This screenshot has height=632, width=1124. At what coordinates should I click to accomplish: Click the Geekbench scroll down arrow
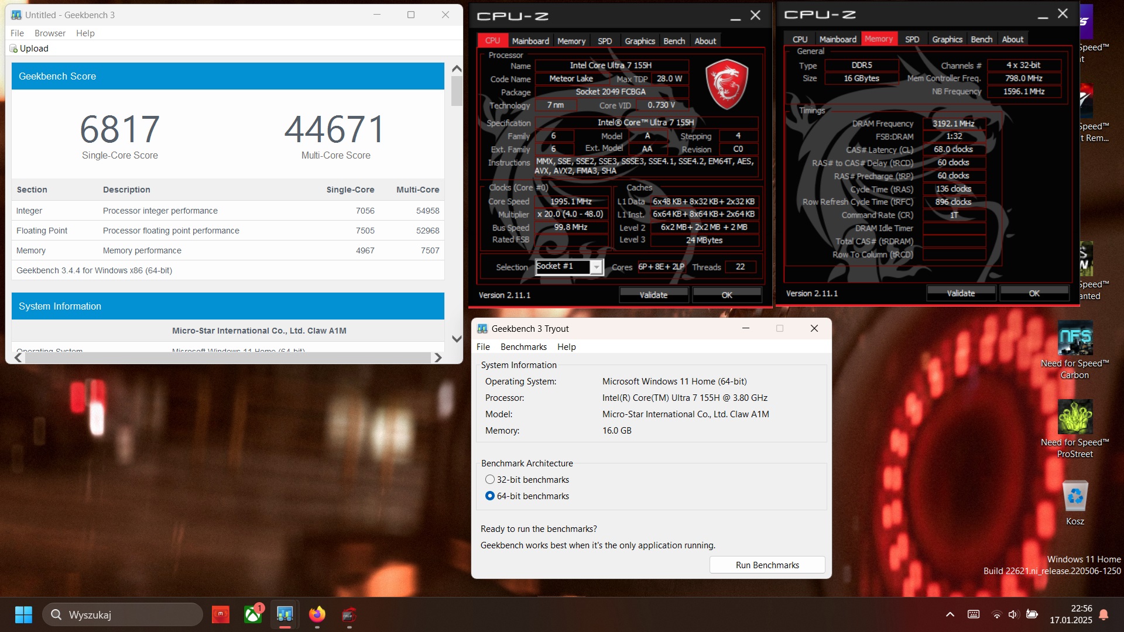(457, 339)
